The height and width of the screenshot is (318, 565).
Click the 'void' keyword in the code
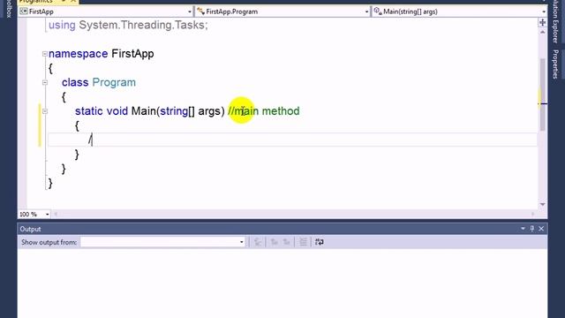(x=117, y=111)
